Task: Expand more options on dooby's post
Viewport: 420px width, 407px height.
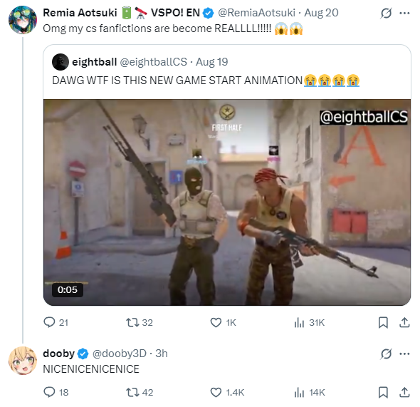Action: (404, 354)
